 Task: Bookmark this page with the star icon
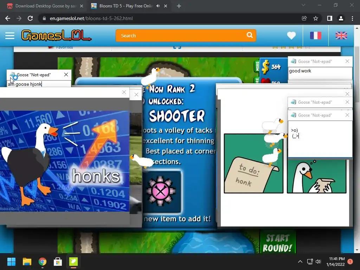click(x=316, y=18)
